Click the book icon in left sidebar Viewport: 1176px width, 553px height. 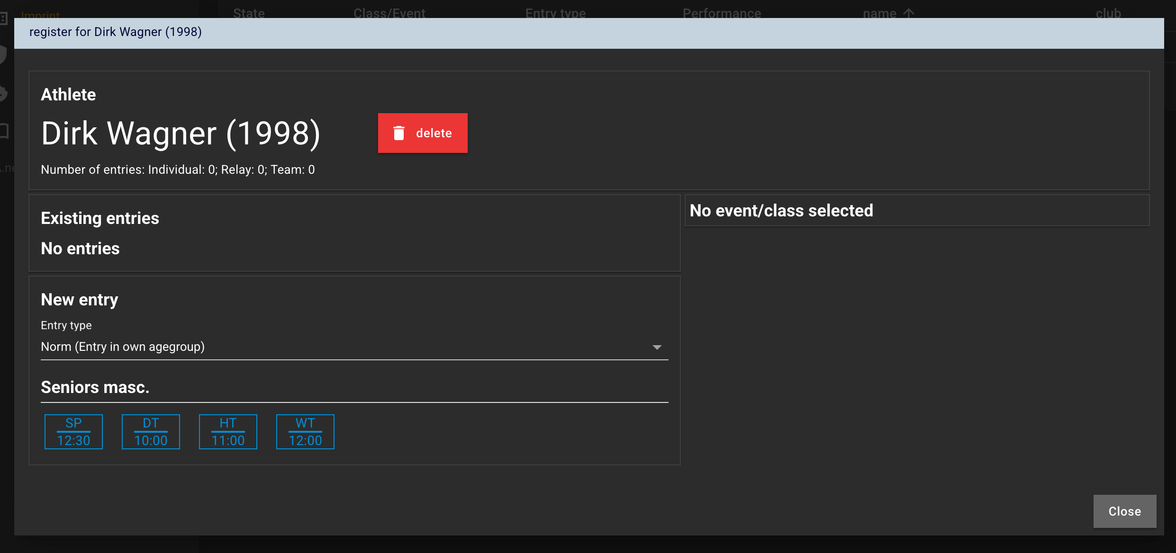point(4,131)
